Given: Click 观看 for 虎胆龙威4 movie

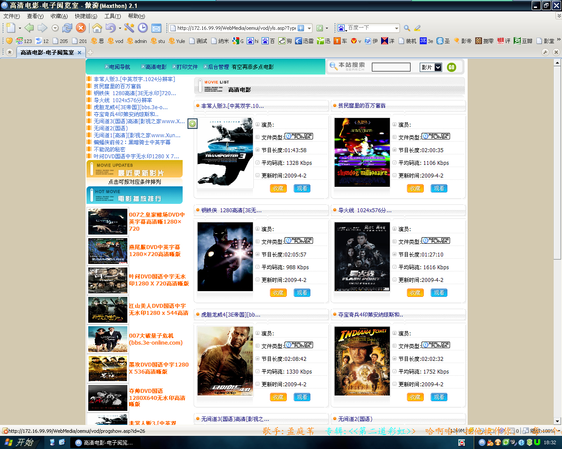Looking at the screenshot, I should pyautogui.click(x=302, y=397).
